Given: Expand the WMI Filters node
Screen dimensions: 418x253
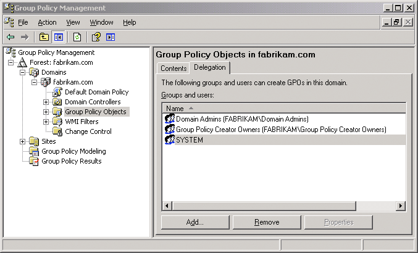Looking at the screenshot, I should pyautogui.click(x=46, y=122).
